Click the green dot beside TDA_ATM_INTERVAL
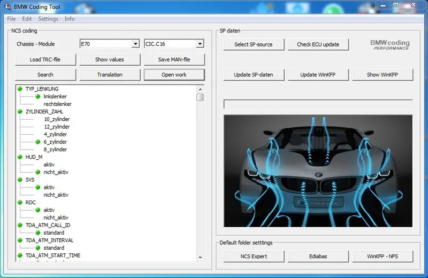Screen dimensions: 428x278 pos(20,241)
